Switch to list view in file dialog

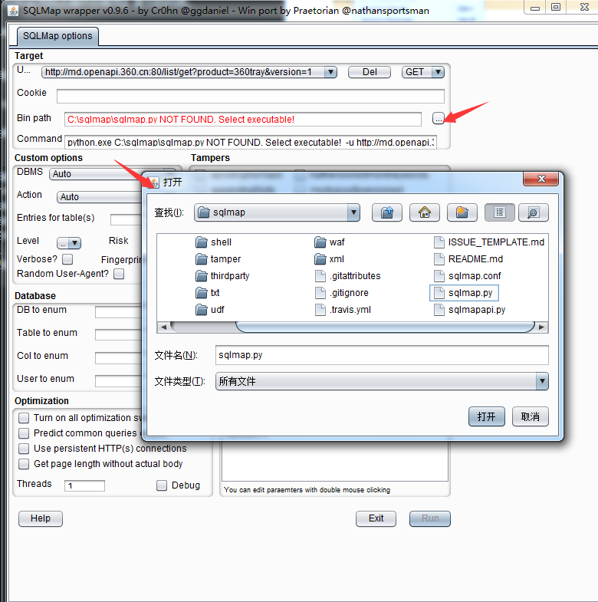click(499, 212)
